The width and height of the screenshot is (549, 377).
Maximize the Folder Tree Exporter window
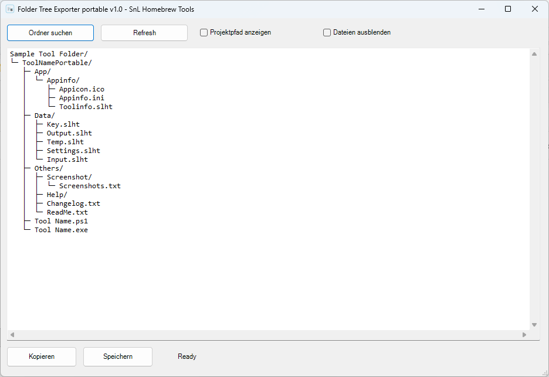tap(508, 9)
